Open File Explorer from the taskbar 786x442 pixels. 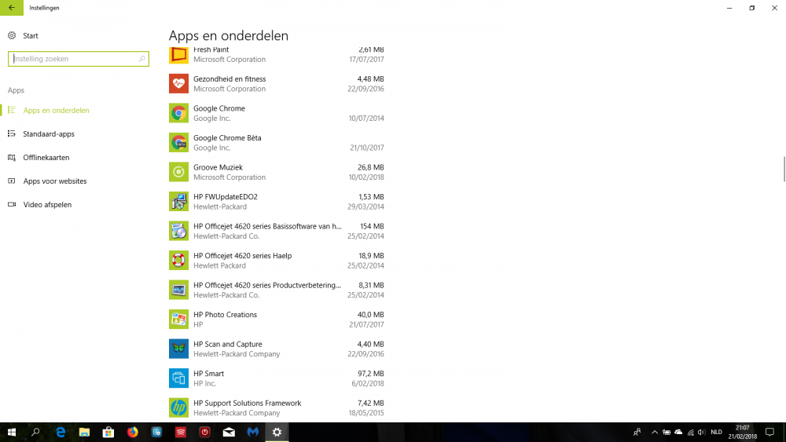(x=84, y=432)
